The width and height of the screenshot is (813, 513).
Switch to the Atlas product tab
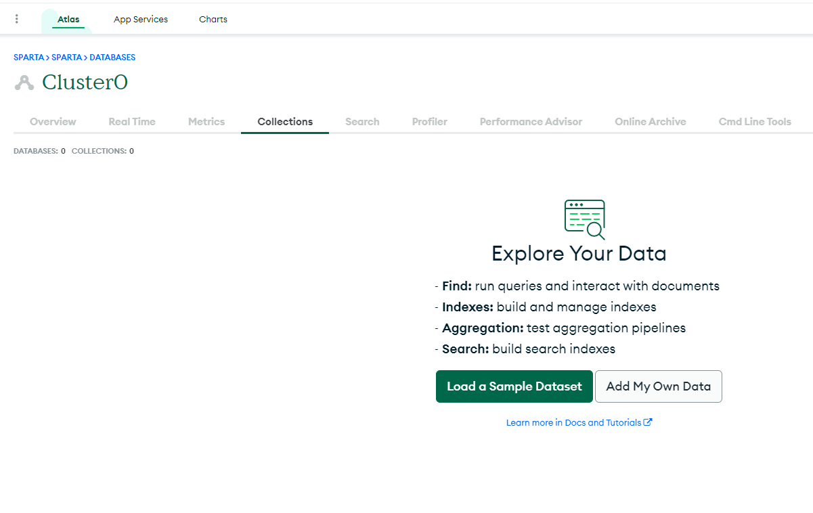coord(68,20)
